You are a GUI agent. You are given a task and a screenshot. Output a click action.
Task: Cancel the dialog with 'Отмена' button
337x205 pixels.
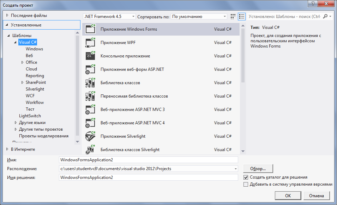(x=317, y=195)
